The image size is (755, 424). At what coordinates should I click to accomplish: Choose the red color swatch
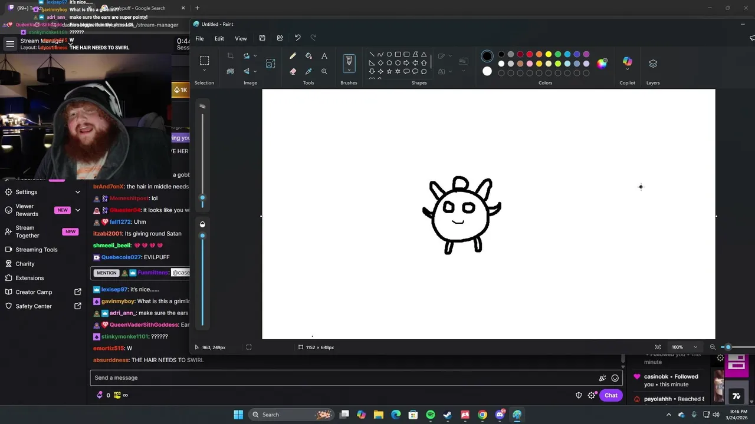pyautogui.click(x=530, y=54)
